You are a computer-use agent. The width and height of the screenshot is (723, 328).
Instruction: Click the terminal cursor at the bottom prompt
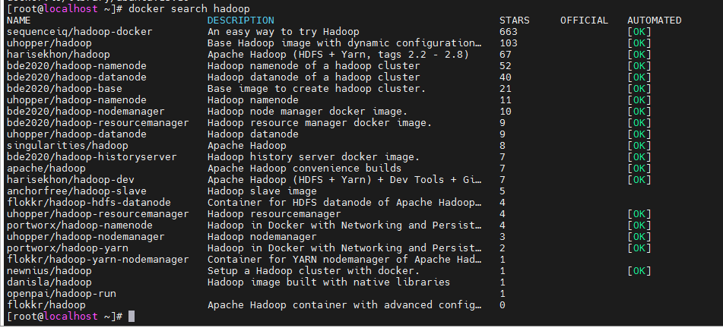[132, 316]
